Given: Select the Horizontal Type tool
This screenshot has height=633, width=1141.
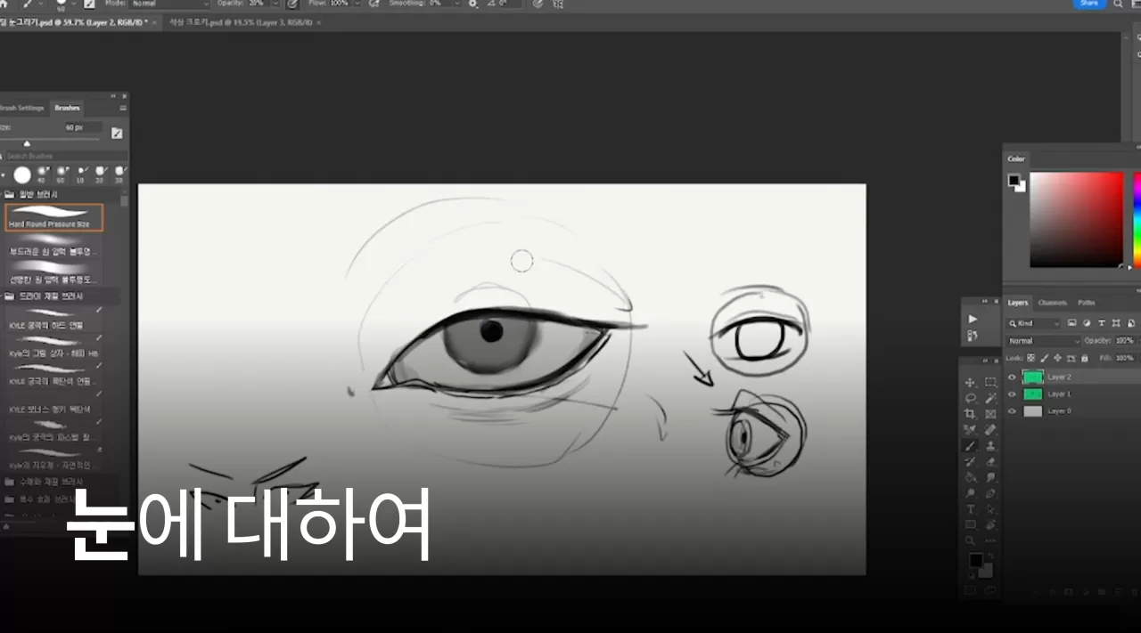Looking at the screenshot, I should coord(971,509).
